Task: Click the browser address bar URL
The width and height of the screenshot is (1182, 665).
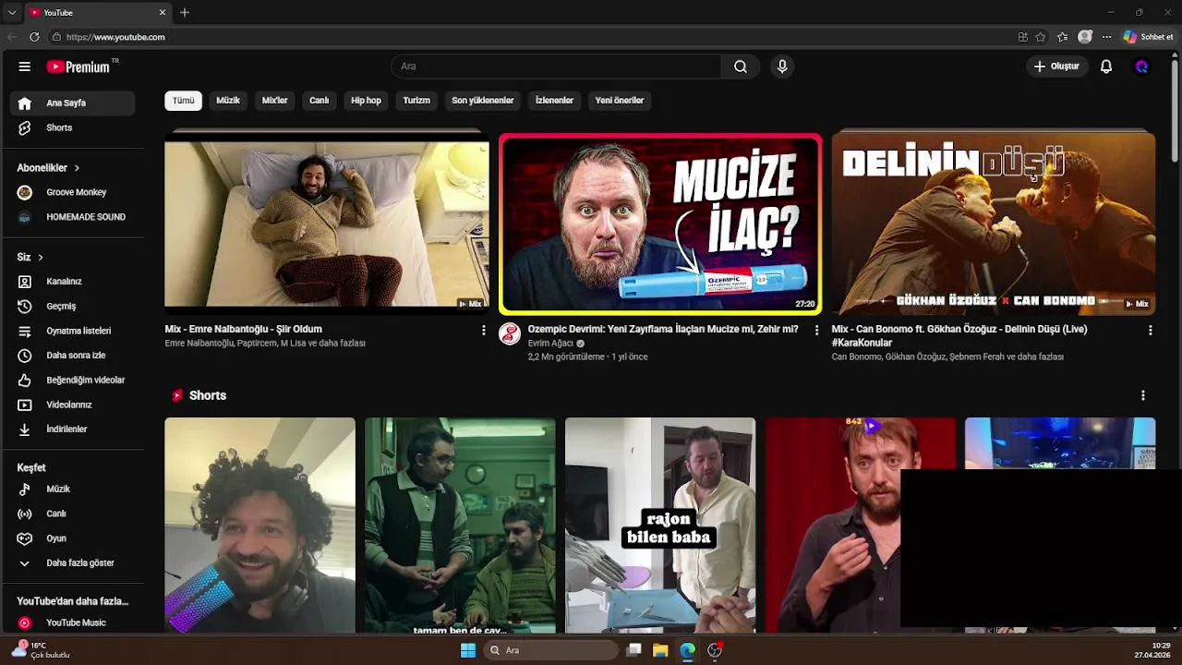Action: [x=115, y=37]
